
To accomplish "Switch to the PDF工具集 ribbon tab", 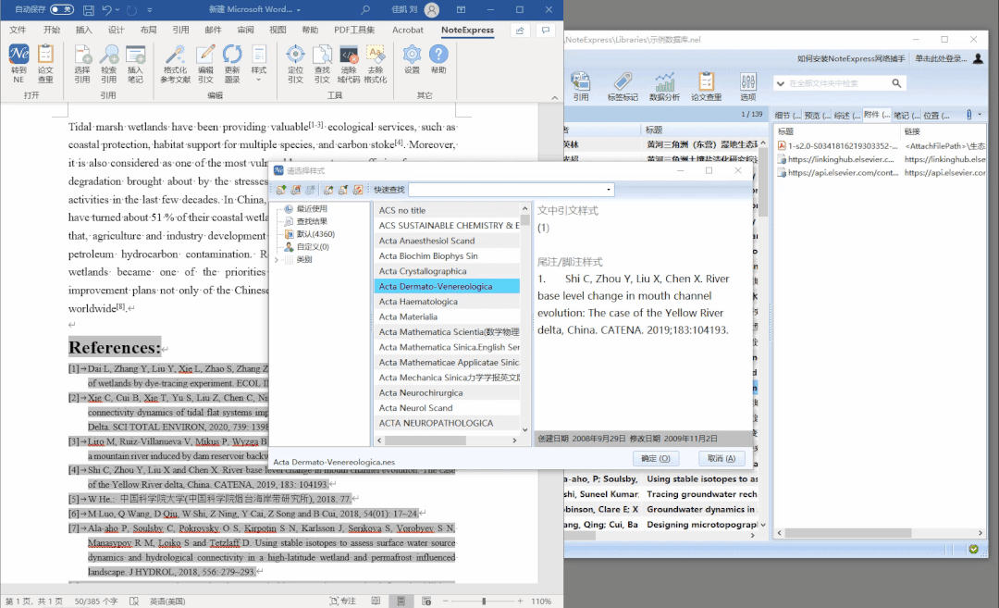I will point(354,30).
